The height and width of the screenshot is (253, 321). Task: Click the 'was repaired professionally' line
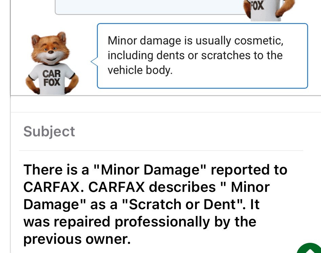click(x=140, y=222)
